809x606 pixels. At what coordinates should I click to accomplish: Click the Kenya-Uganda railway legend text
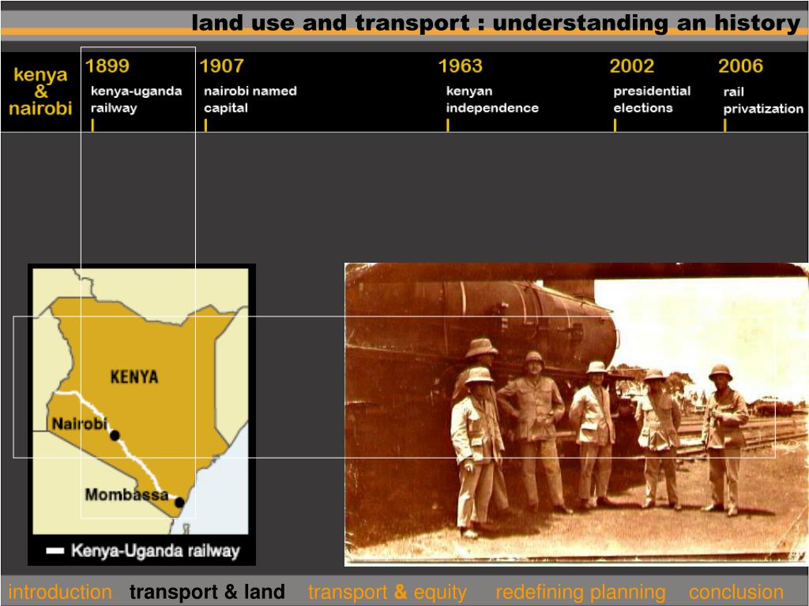click(x=156, y=551)
